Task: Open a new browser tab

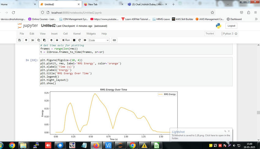Action: [x=173, y=4]
